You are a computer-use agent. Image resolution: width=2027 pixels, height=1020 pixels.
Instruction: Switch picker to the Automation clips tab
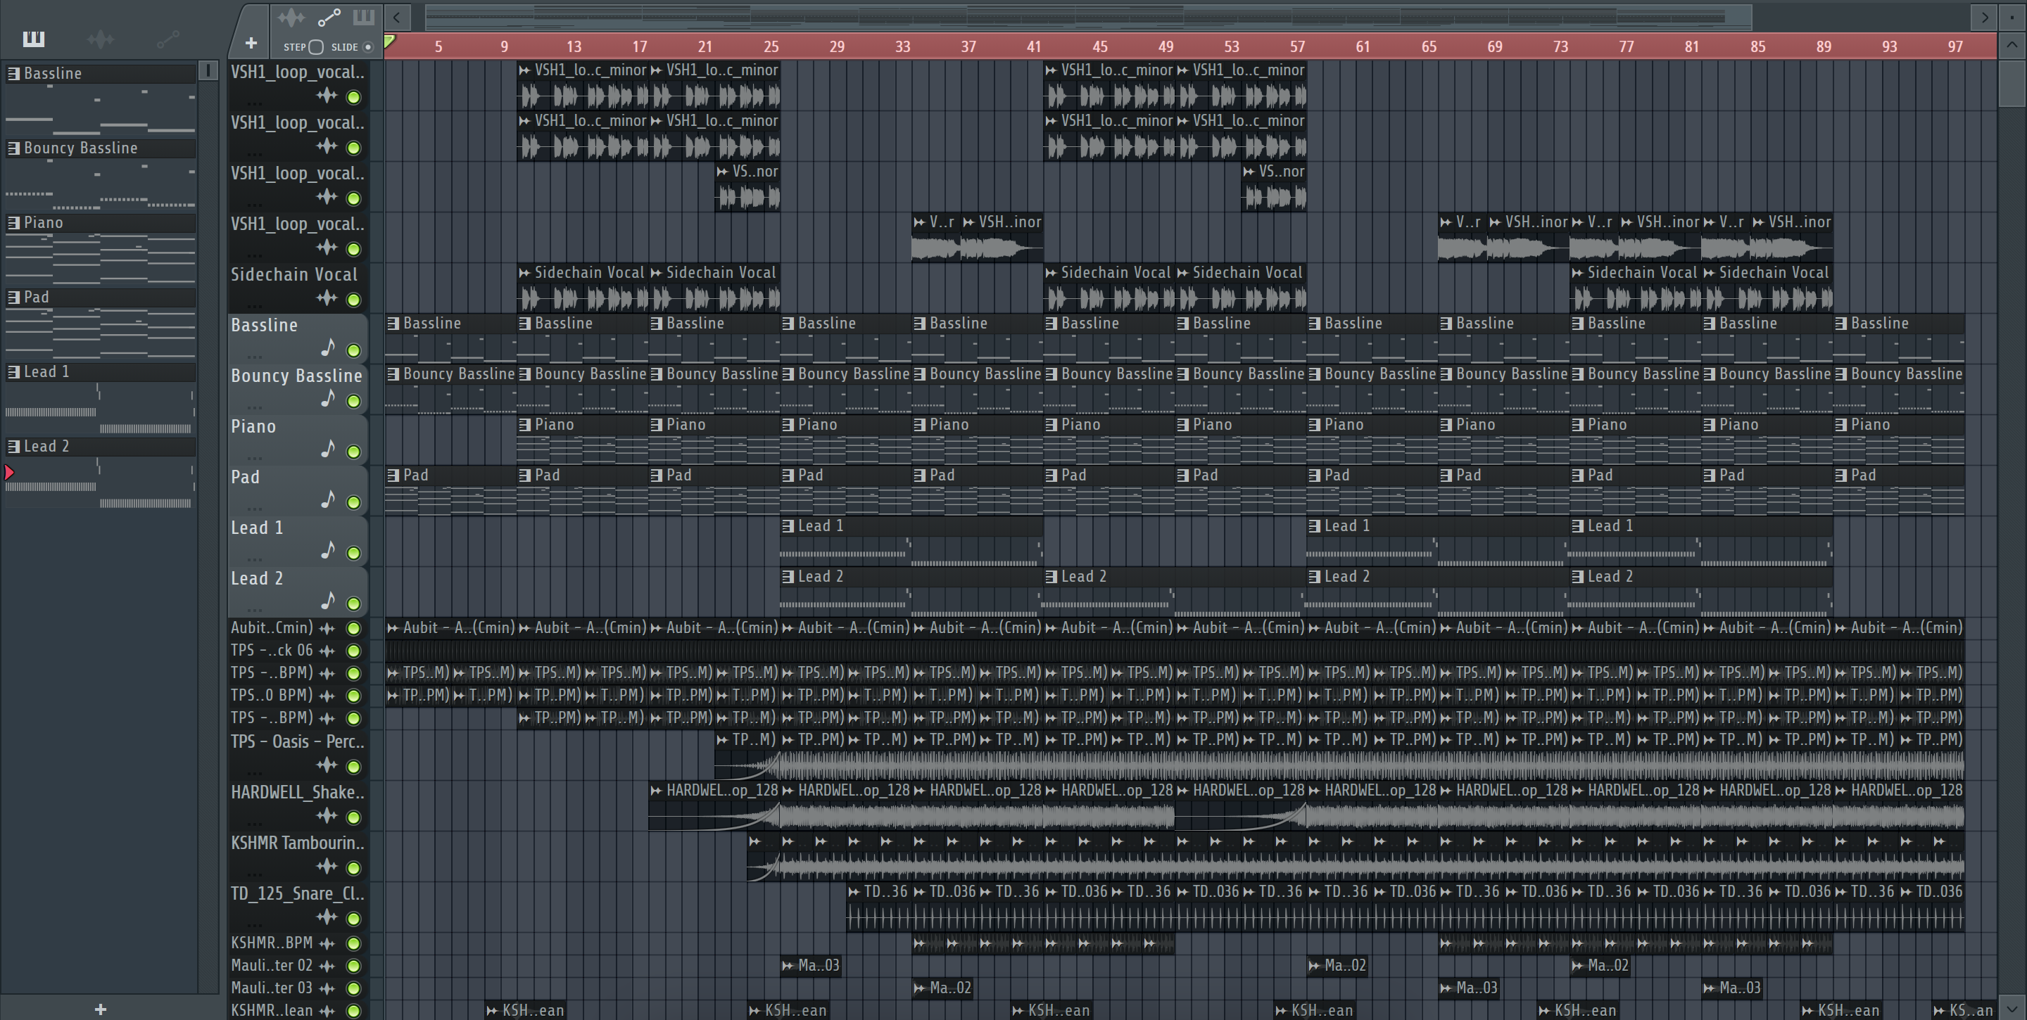(x=168, y=39)
